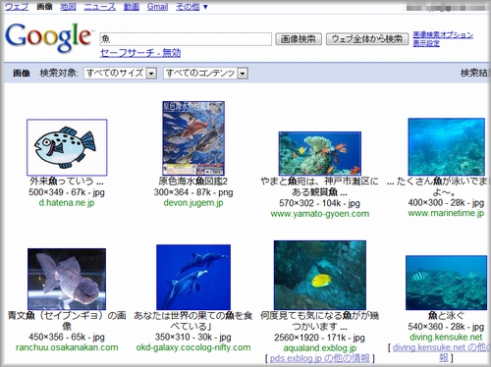This screenshot has width=491, height=367.
Task: Click the 540×360 - 28k - jpg text
Action: coord(446,327)
